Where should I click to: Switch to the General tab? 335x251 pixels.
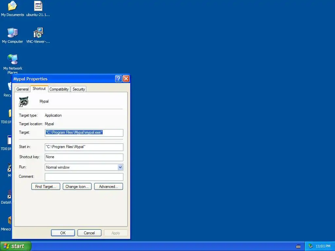tap(23, 89)
